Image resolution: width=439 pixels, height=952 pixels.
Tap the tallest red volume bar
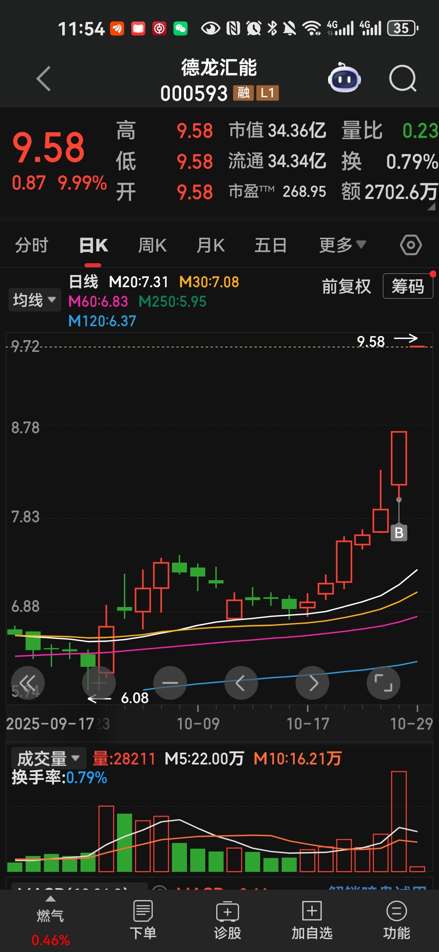399,821
